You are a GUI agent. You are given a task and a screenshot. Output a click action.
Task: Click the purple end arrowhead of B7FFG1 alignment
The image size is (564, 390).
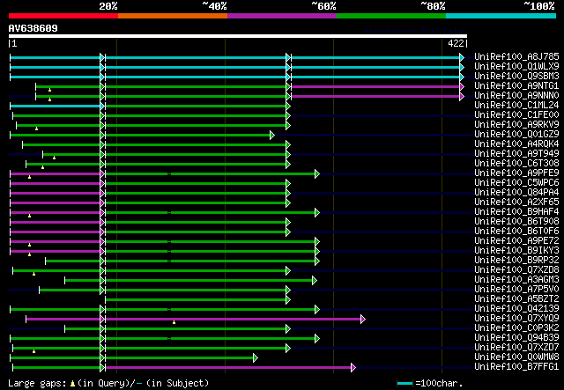(353, 367)
